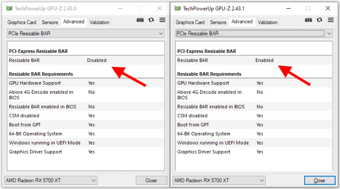Open AMD Radeon RX 5700 XT selector in GPU-Z 2.43.0
This screenshot has height=189, width=340.
coord(51,180)
